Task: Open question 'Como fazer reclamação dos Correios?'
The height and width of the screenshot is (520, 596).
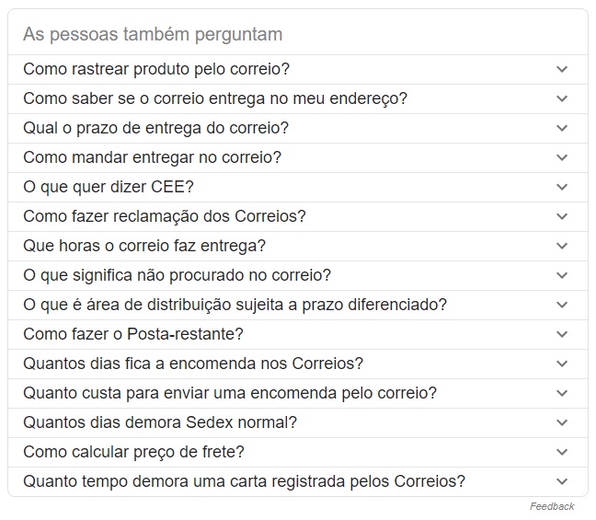Action: pos(164,216)
